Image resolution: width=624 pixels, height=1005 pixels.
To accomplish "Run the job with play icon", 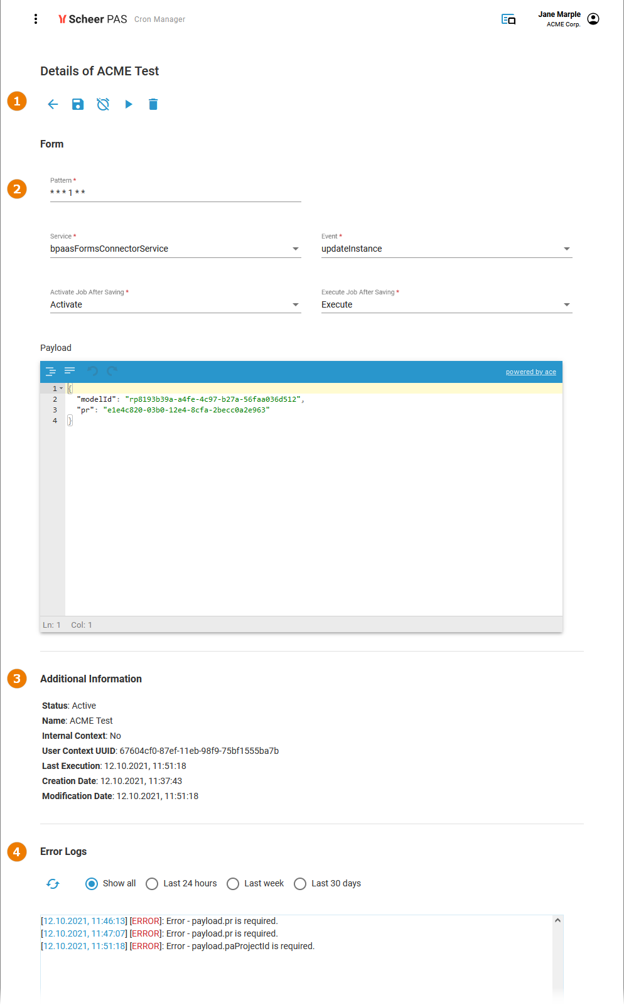I will [129, 104].
